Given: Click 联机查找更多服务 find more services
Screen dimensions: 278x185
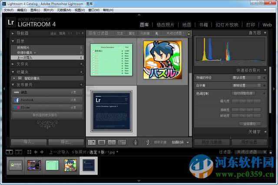Looking at the screenshot, I should (47, 115).
